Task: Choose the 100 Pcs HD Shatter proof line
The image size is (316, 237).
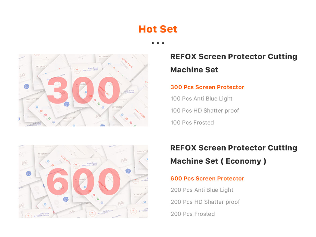Action: click(204, 110)
